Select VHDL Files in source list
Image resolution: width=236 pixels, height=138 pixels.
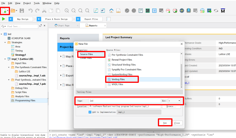tap(117, 84)
